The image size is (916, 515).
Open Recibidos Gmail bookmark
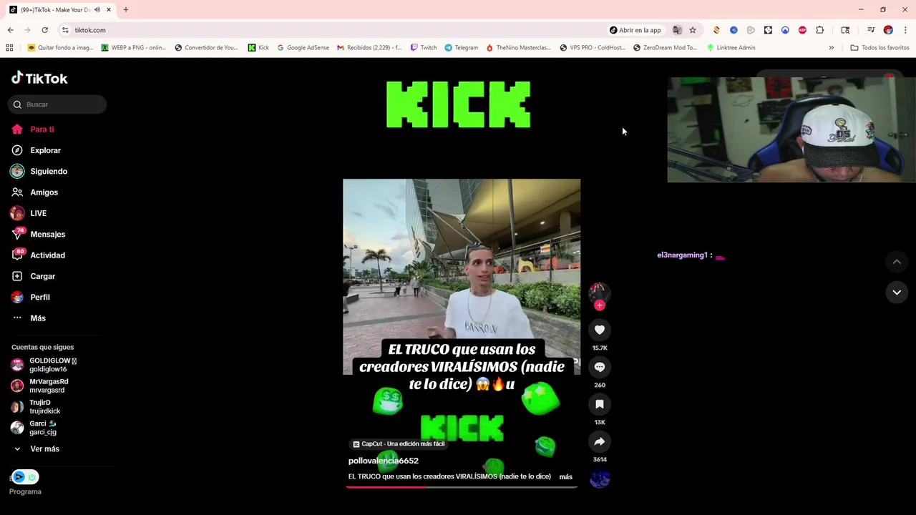pos(369,48)
